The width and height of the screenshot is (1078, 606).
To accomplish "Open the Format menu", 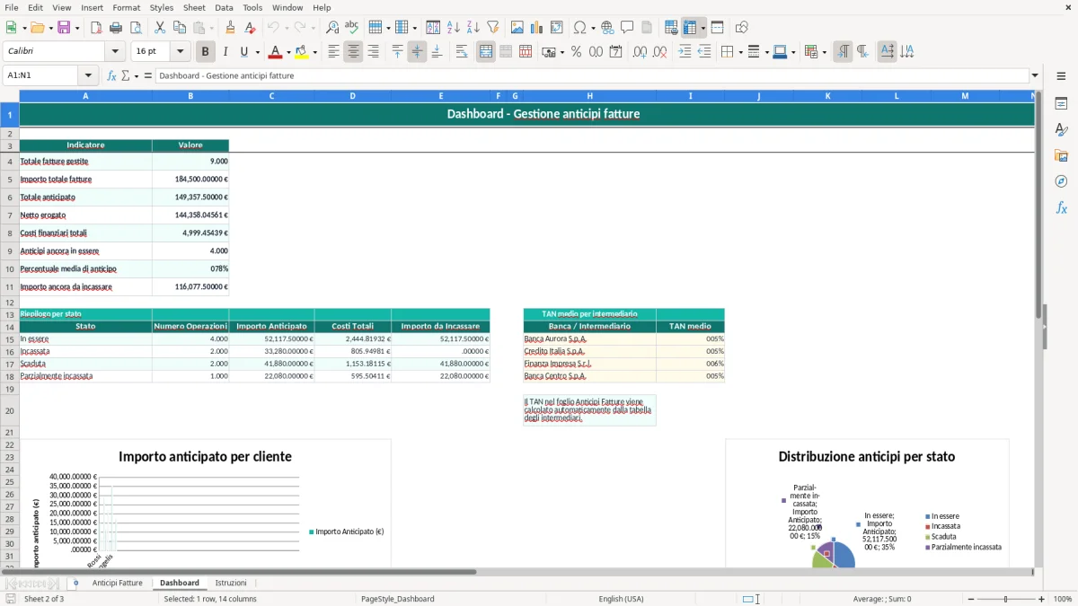I will point(126,7).
